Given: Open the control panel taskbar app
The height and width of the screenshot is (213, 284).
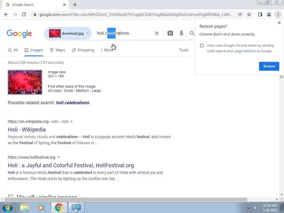Looking at the screenshot, I should (76, 207).
